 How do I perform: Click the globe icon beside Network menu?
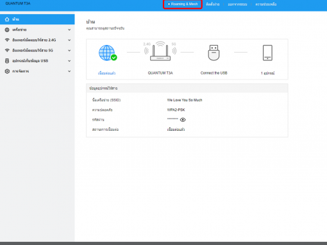tap(7, 30)
